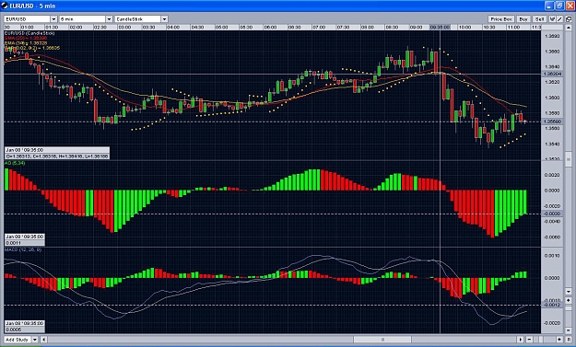The image size is (576, 347).
Task: Click the R reset button
Action: pyautogui.click(x=569, y=340)
